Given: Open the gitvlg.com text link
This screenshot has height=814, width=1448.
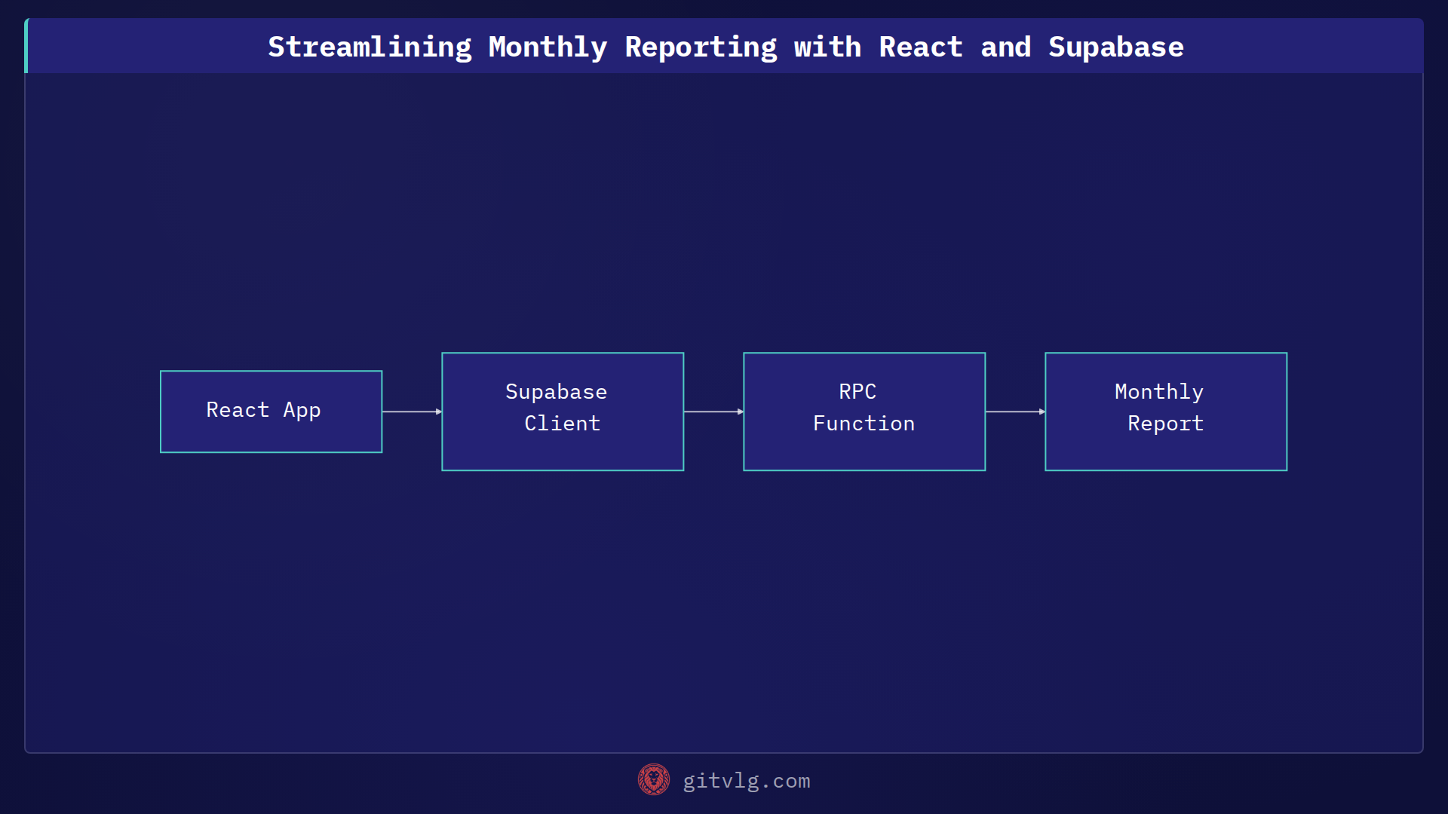Looking at the screenshot, I should pyautogui.click(x=746, y=781).
